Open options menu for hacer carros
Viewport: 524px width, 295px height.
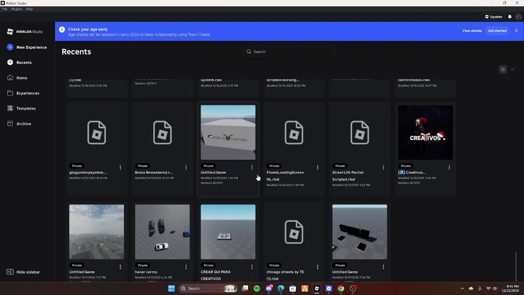186,267
